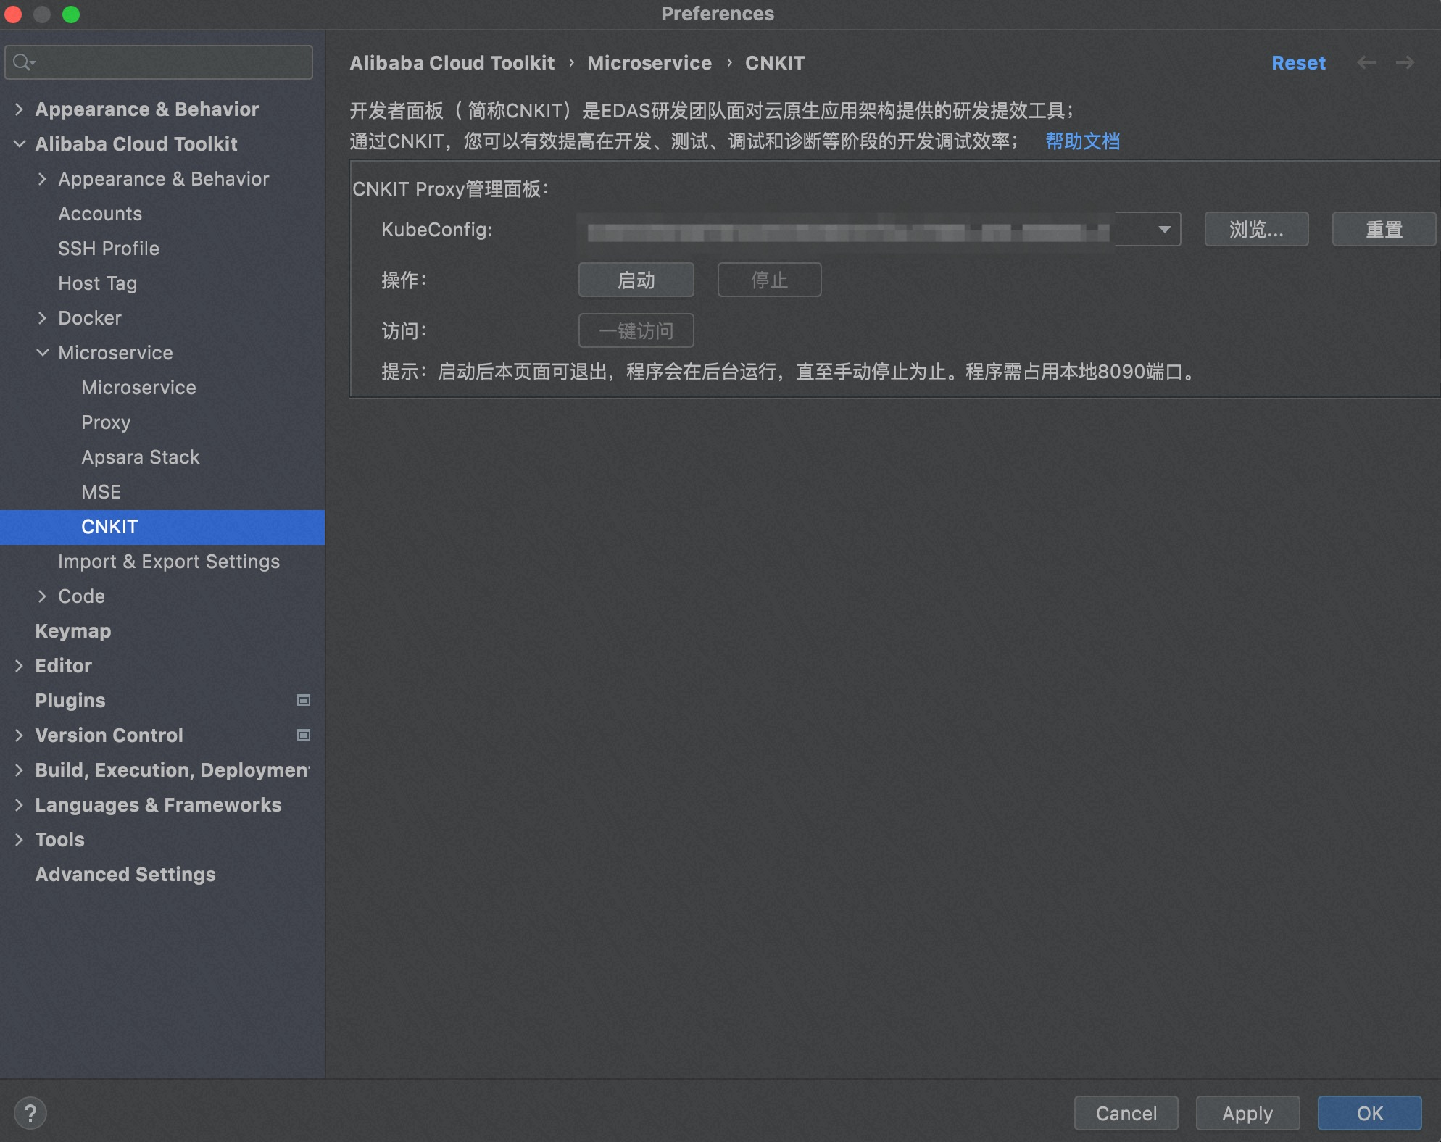The height and width of the screenshot is (1142, 1441).
Task: Expand the Code node
Action: coord(43,596)
